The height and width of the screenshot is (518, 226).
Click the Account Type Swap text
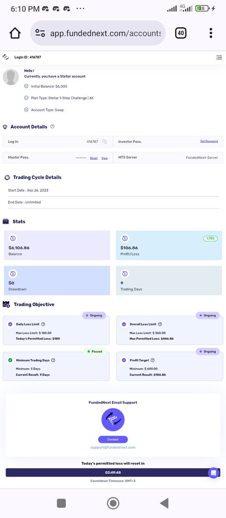[x=47, y=110]
